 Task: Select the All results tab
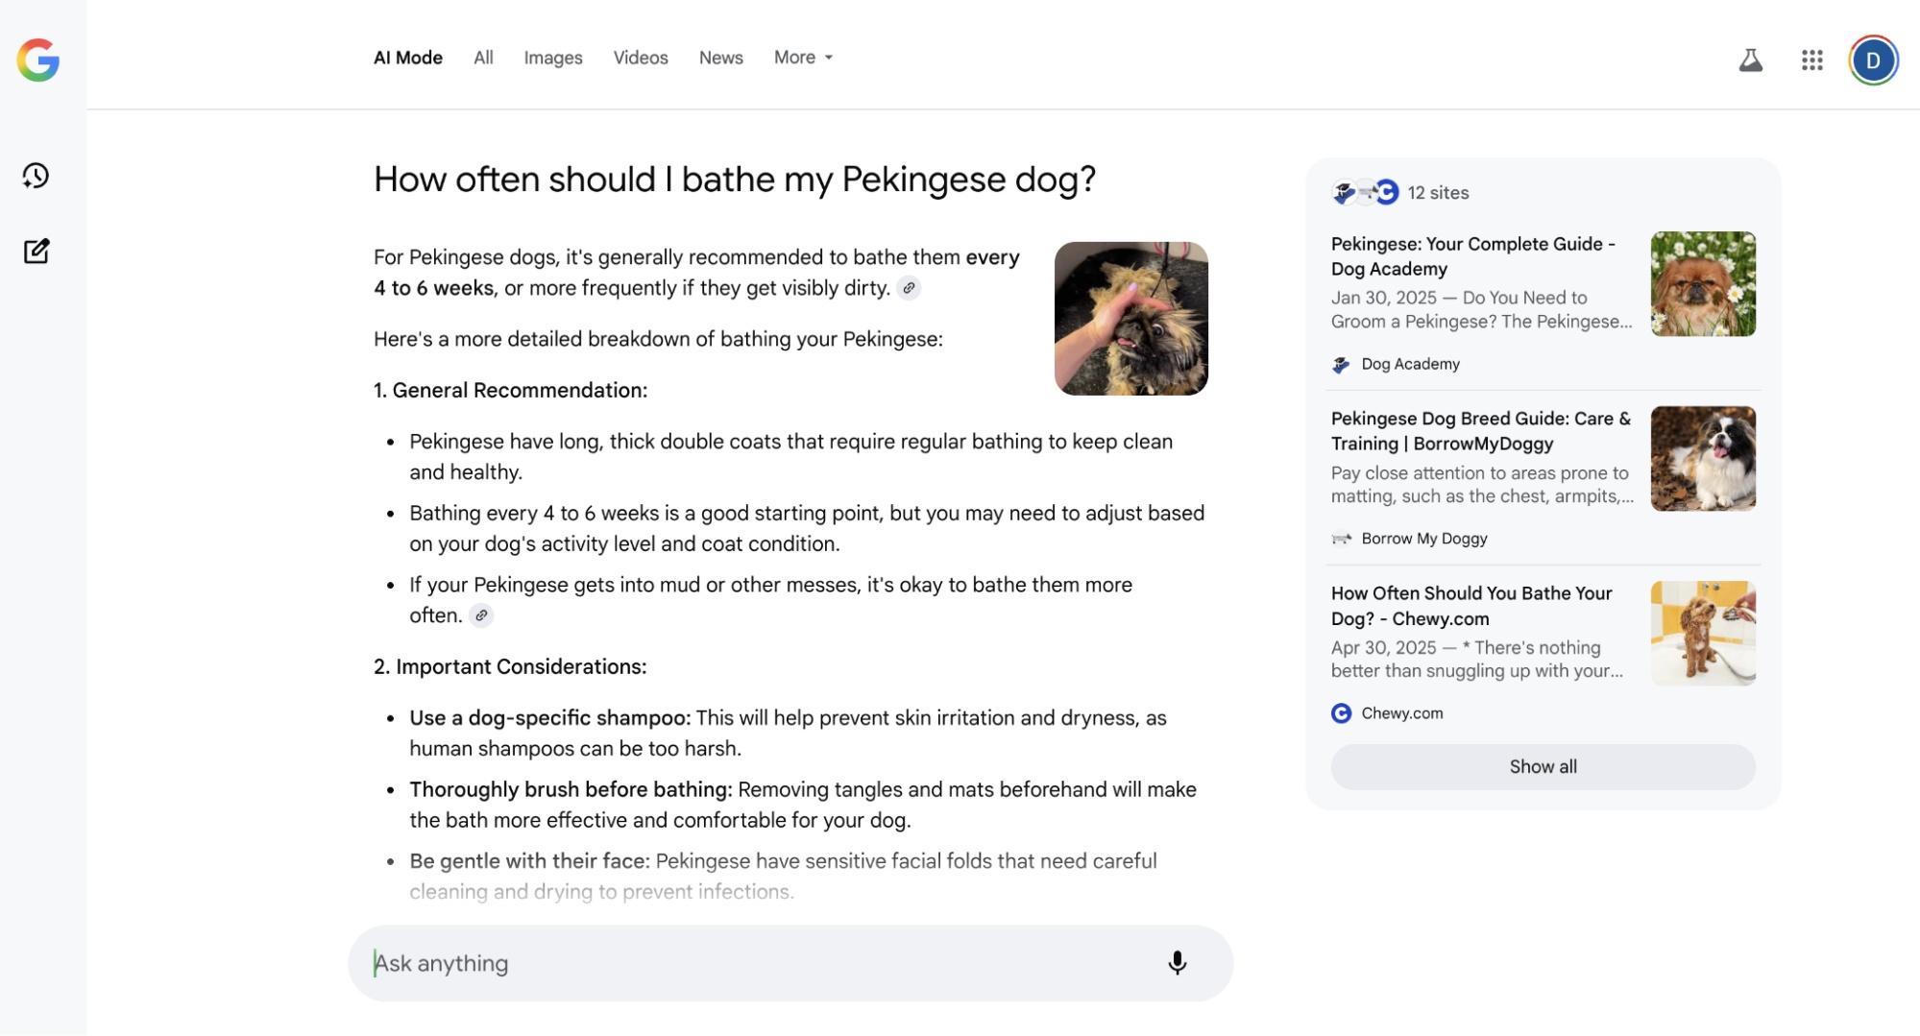coord(483,58)
